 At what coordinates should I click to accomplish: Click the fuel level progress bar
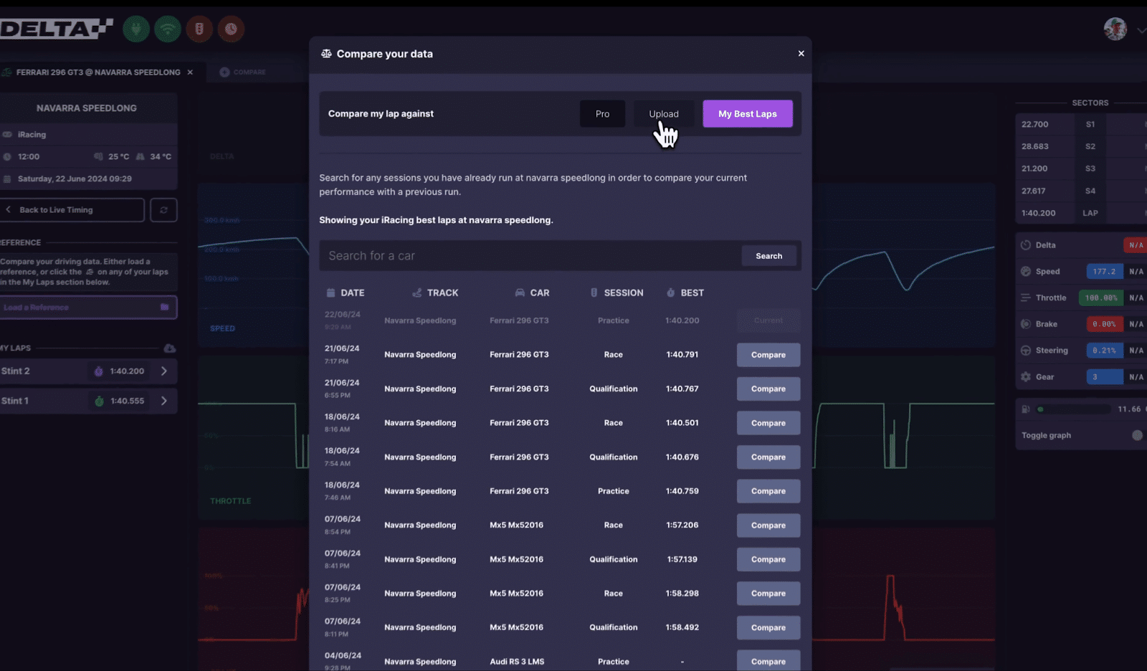point(1073,409)
